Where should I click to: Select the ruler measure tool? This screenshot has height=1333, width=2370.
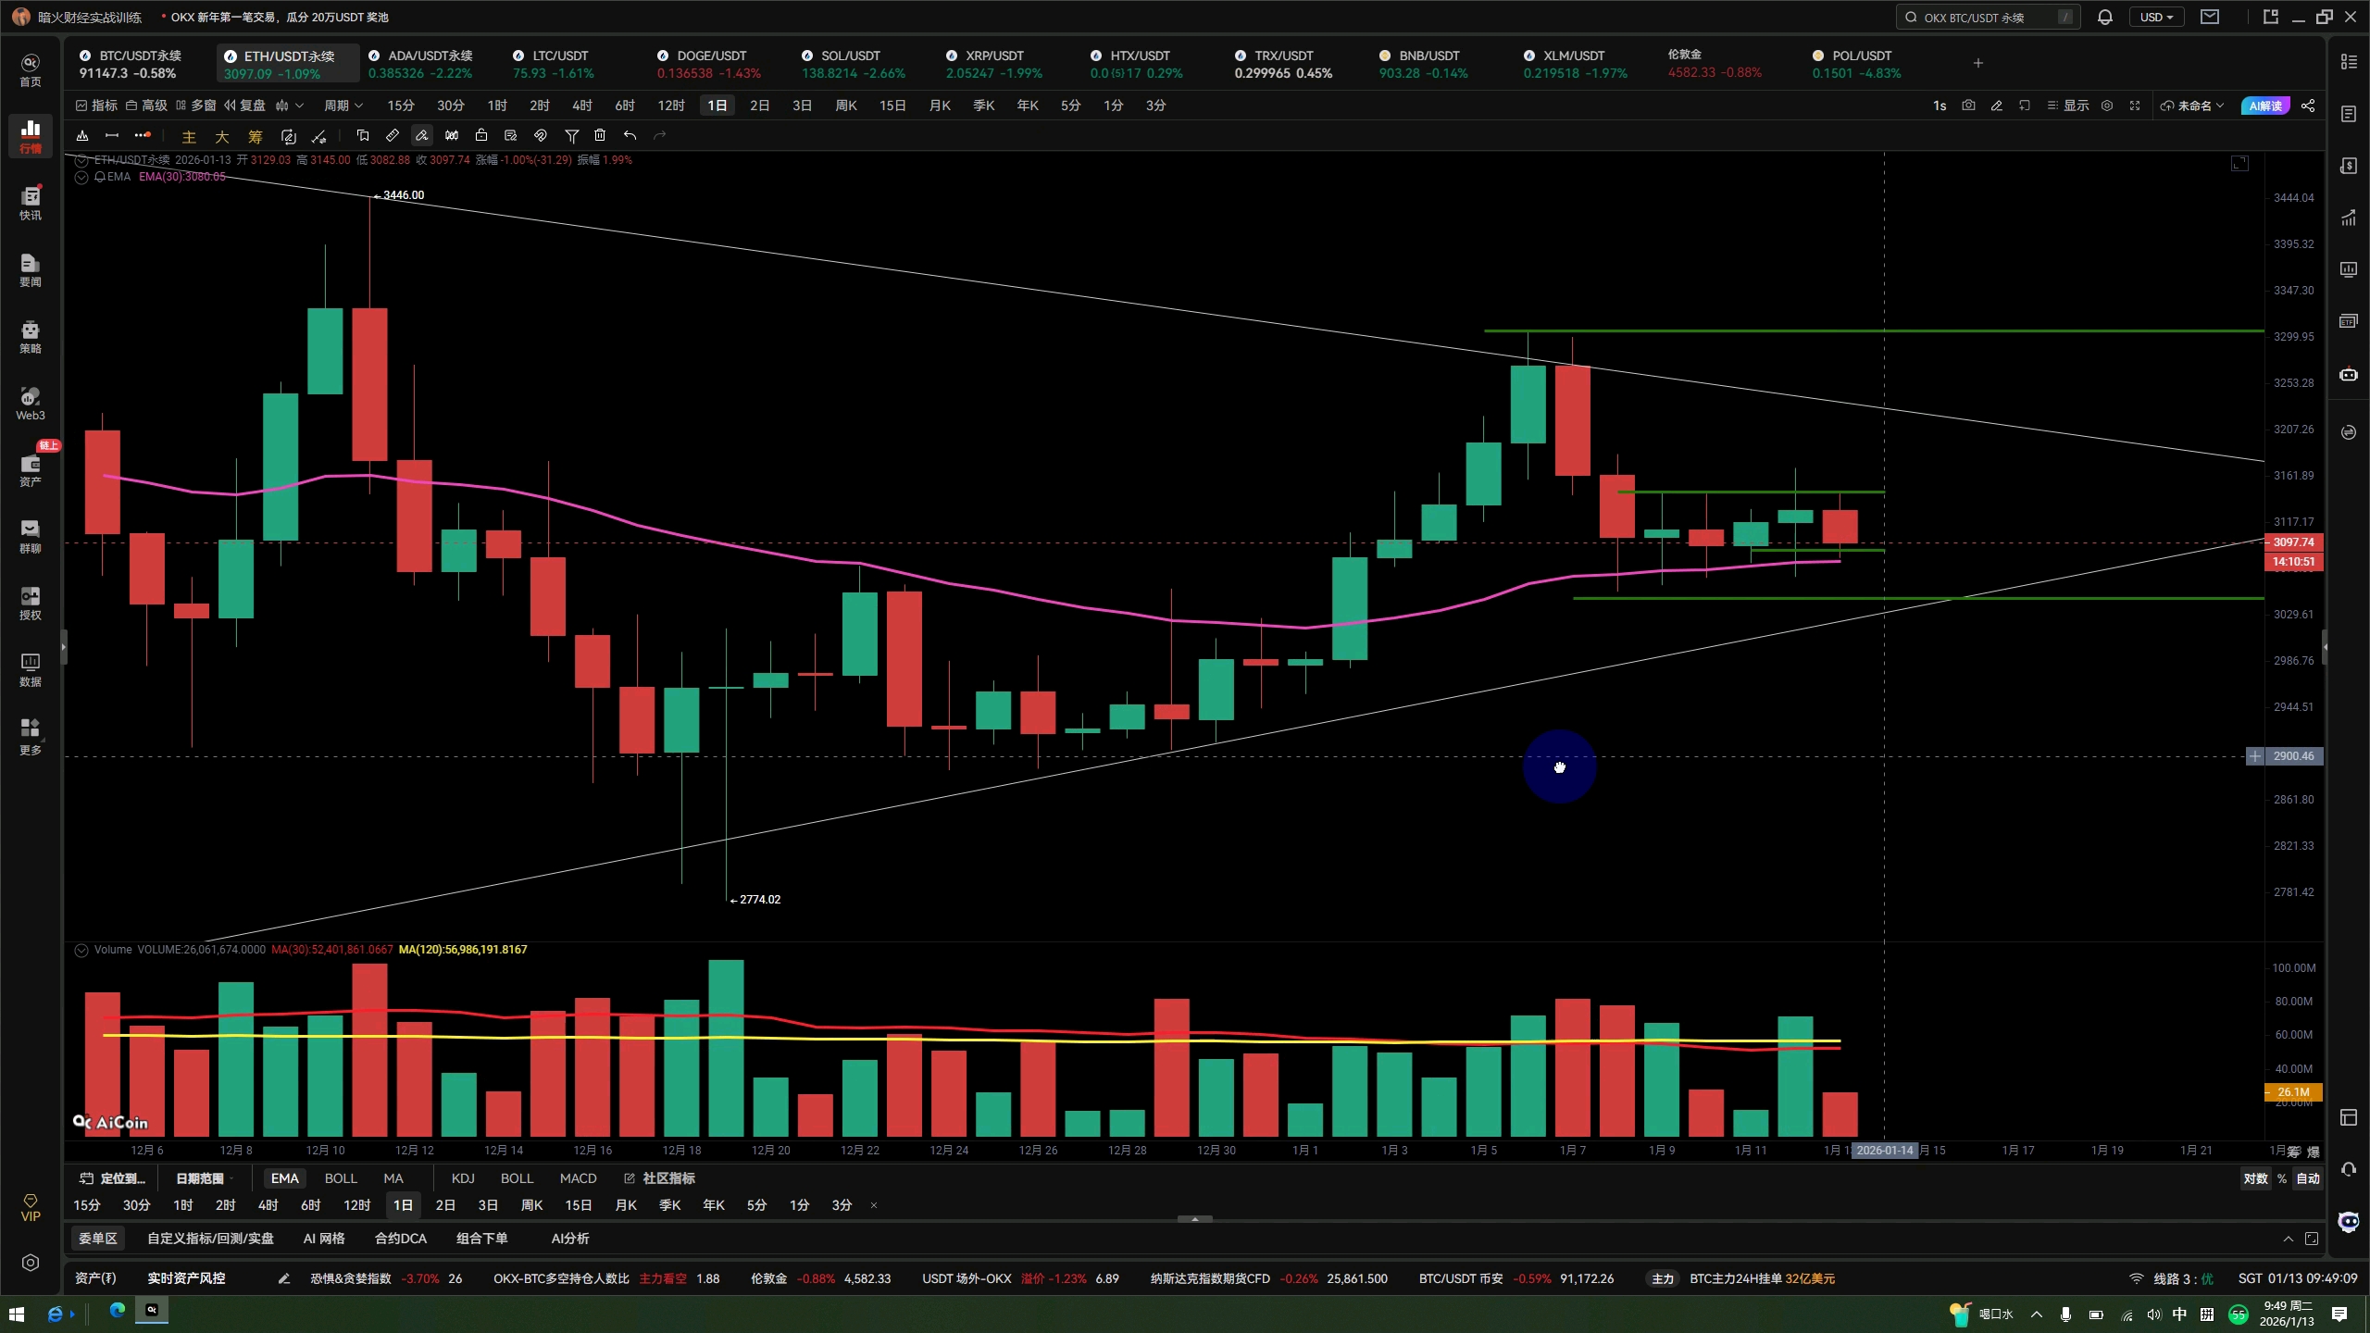click(x=392, y=136)
